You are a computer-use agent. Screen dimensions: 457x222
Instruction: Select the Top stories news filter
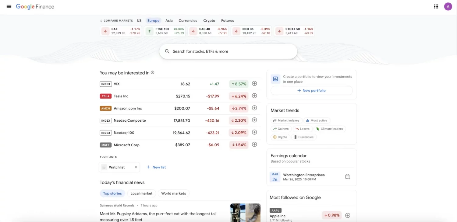(x=112, y=193)
